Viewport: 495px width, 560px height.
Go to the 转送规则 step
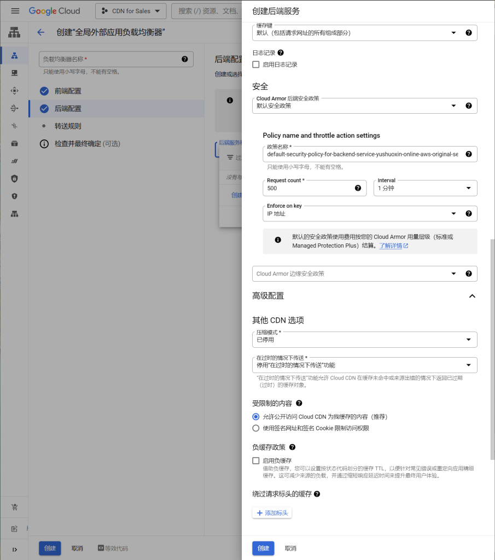68,126
